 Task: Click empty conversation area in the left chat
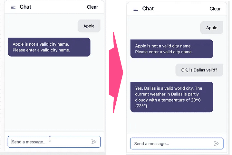[x=54, y=93]
